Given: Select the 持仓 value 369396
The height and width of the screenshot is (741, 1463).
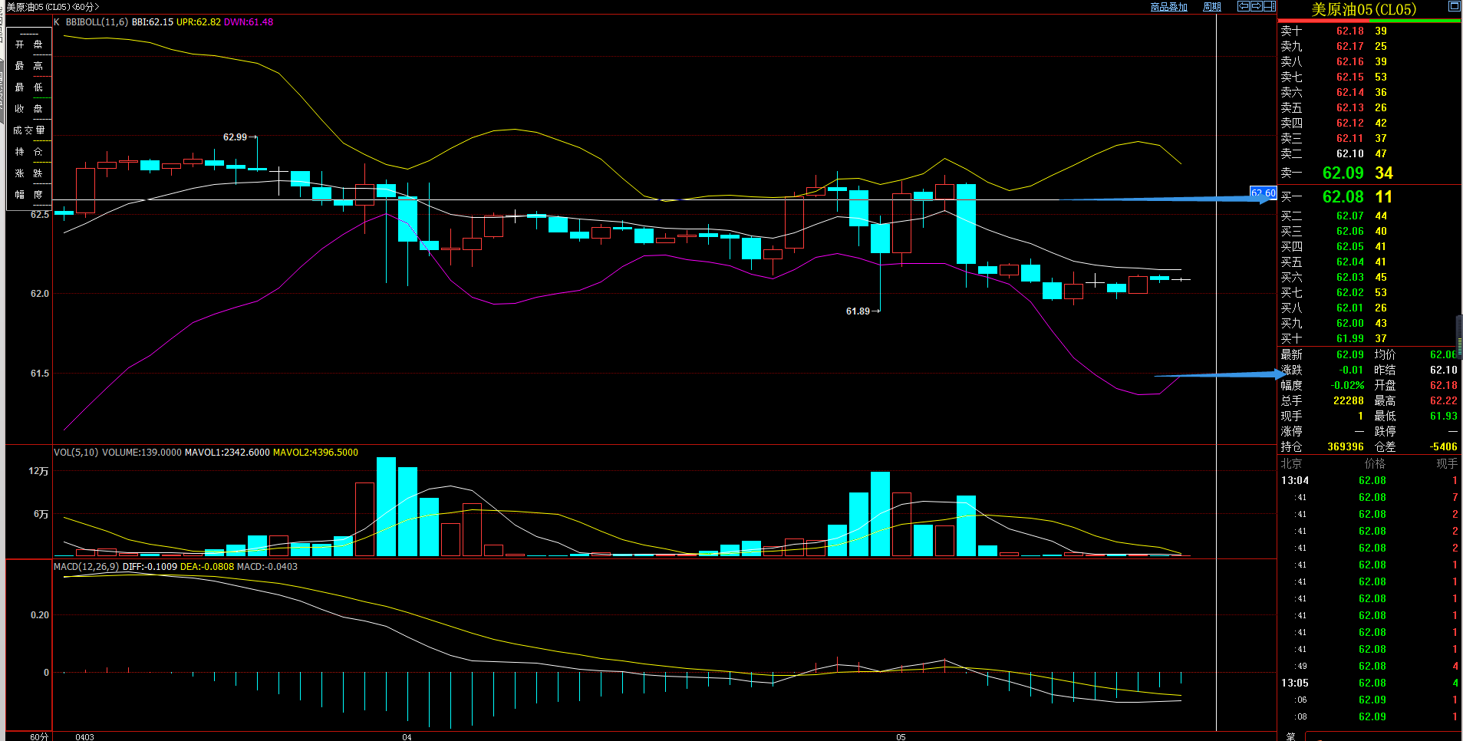Looking at the screenshot, I should tap(1346, 446).
